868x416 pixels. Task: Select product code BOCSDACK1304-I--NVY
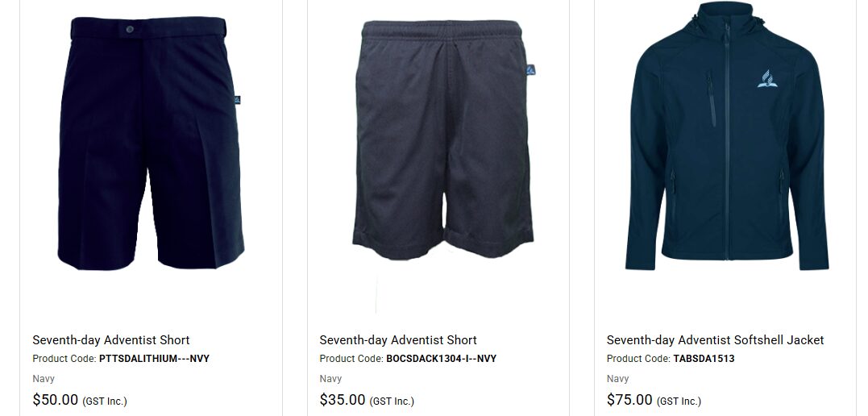(x=441, y=359)
